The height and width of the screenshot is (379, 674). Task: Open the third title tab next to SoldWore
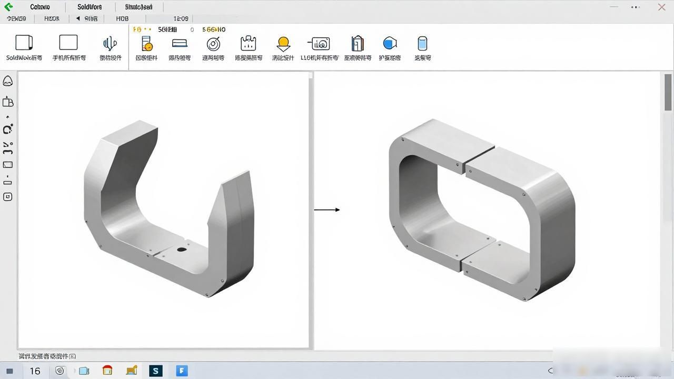coord(139,7)
